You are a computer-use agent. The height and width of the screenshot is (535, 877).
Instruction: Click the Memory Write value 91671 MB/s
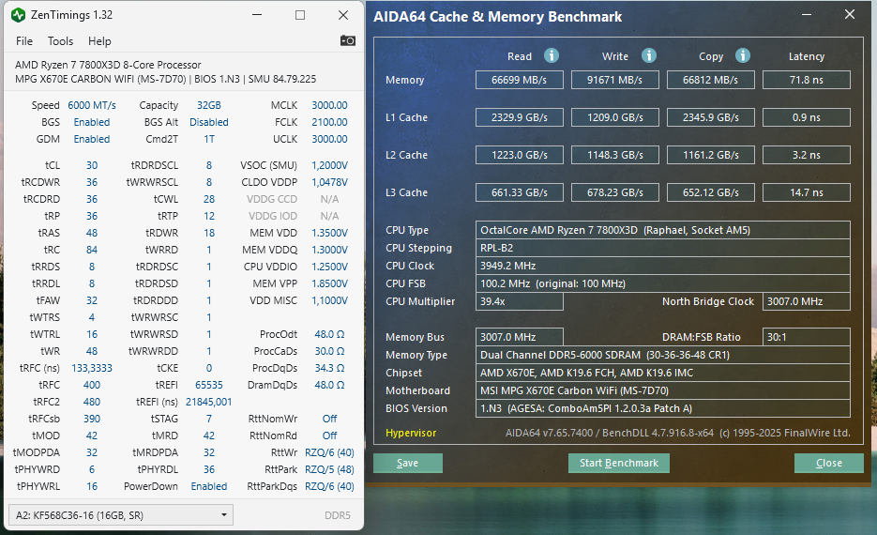coord(614,80)
